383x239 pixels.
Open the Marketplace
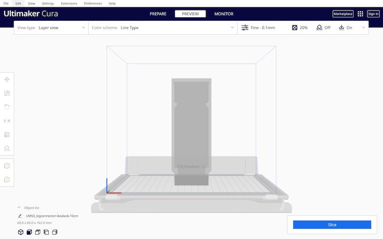[343, 14]
